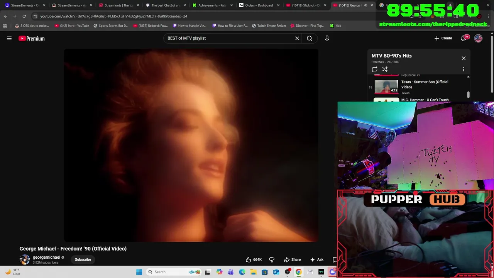Open Outlook from taskbar

click(276, 272)
